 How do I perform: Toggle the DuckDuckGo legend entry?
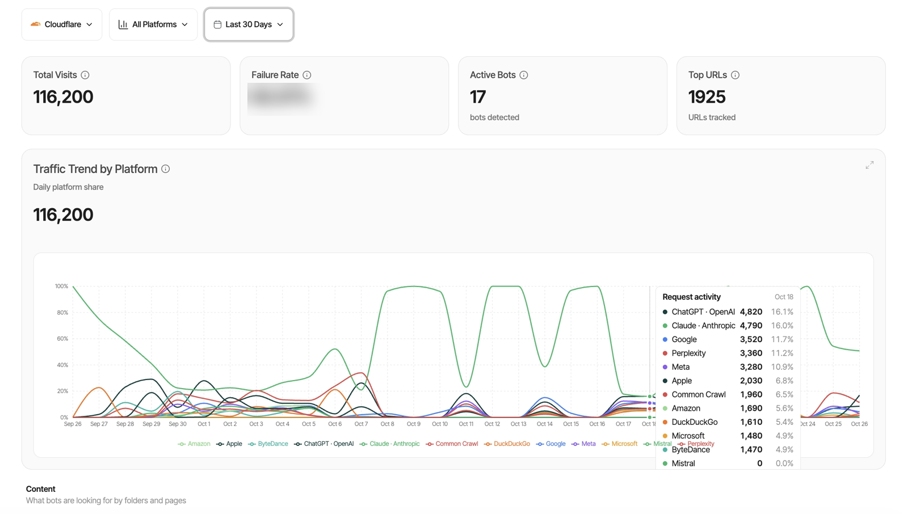[507, 444]
